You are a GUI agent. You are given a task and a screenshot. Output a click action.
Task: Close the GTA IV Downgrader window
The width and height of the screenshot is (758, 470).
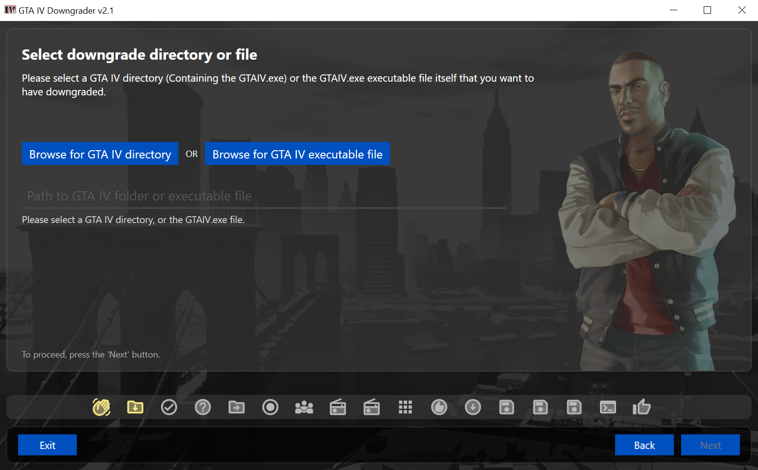[741, 10]
